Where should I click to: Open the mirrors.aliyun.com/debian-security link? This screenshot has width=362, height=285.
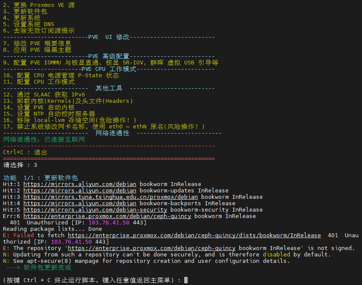point(95,210)
